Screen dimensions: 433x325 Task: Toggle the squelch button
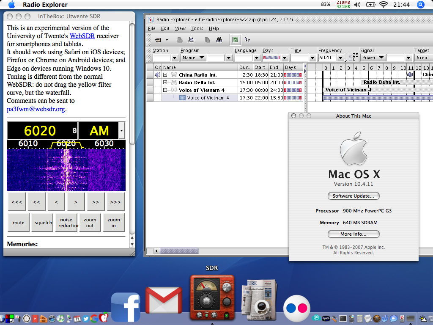point(42,223)
